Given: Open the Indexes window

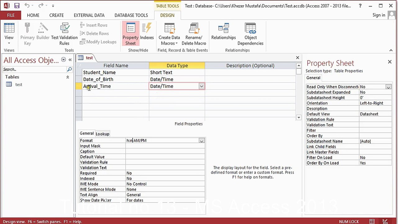Looking at the screenshot, I should pos(147,31).
